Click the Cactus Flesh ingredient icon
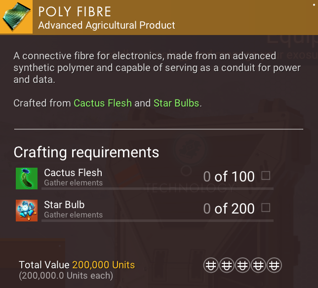318x288 pixels. coord(24,178)
